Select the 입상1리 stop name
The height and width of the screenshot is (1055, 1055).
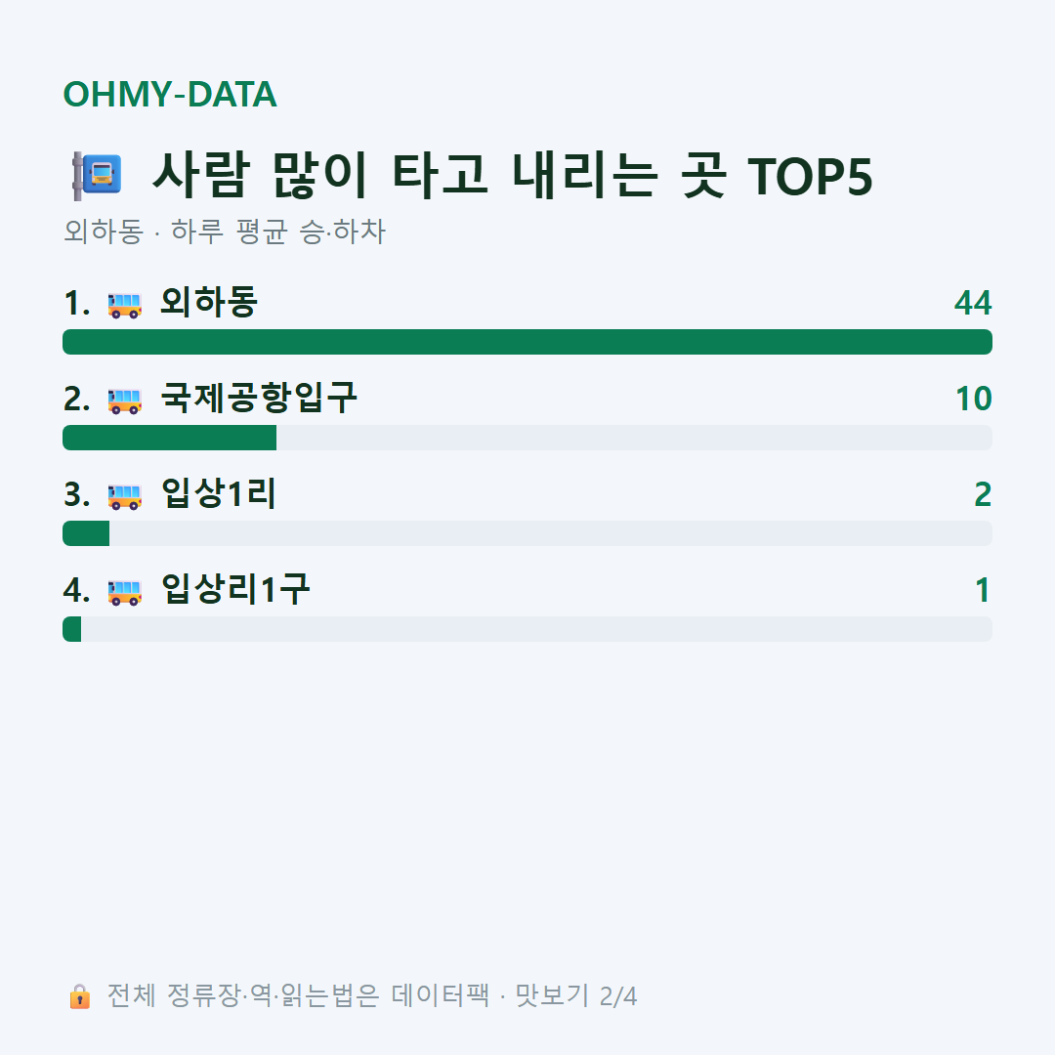[x=219, y=494]
